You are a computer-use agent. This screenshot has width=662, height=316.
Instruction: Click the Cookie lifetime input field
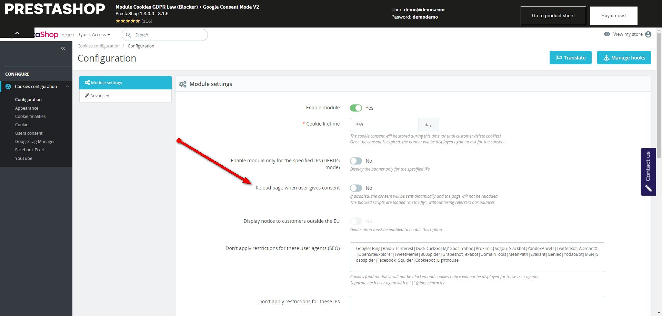coord(384,125)
